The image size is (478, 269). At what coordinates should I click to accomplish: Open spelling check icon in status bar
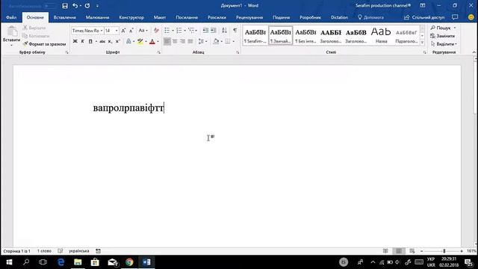(x=60, y=251)
